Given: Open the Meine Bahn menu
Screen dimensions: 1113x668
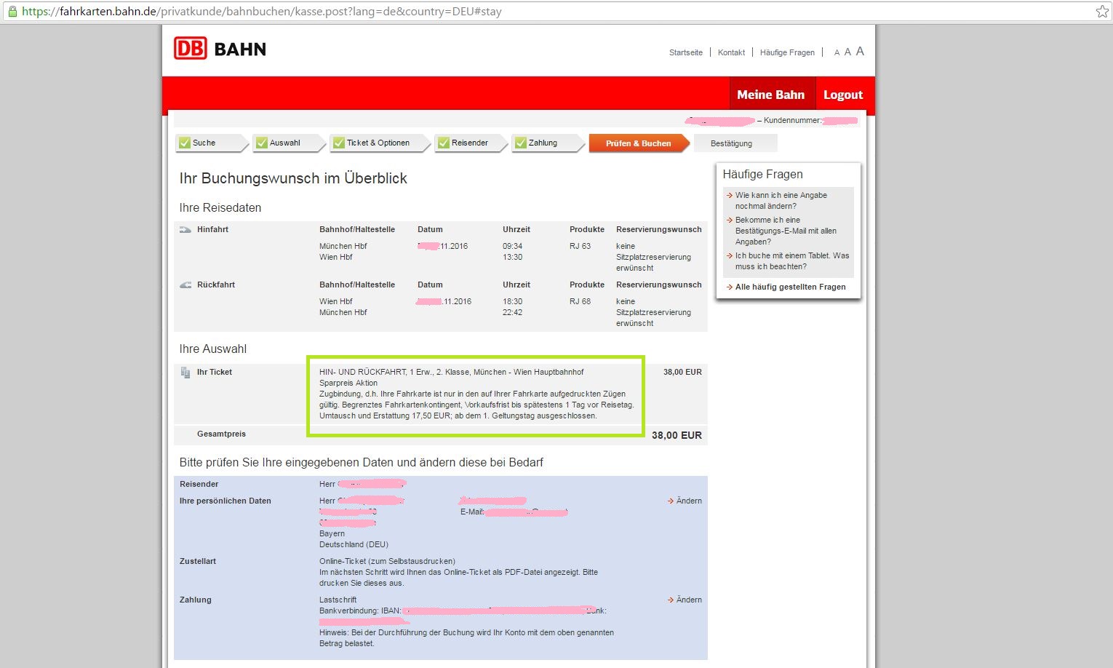Looking at the screenshot, I should tap(770, 95).
